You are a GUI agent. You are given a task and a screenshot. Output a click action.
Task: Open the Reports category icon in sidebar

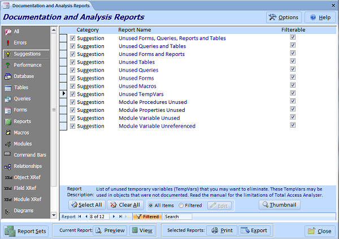tap(8, 122)
